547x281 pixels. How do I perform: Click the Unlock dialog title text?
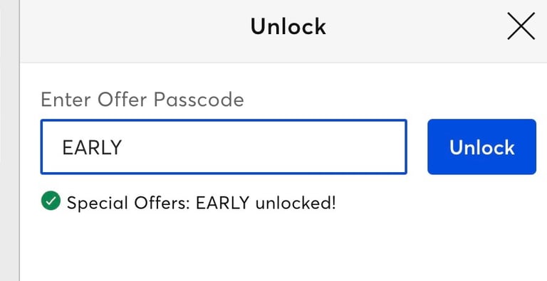(x=288, y=26)
